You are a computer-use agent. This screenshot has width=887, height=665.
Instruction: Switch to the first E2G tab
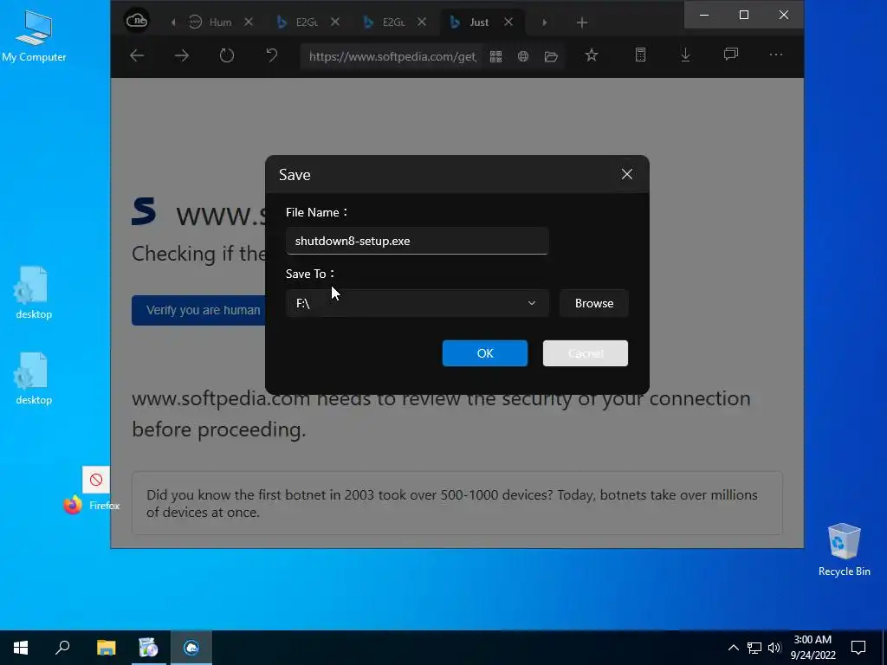pyautogui.click(x=308, y=22)
